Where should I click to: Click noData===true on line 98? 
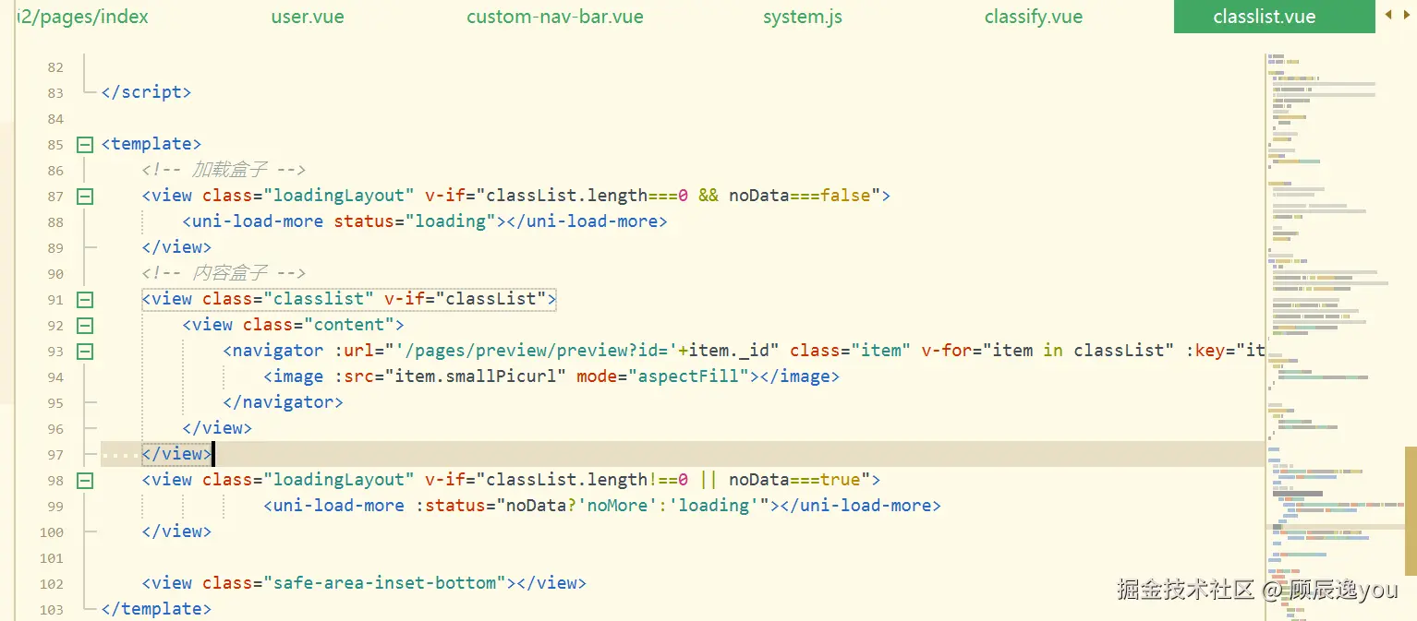pos(794,480)
